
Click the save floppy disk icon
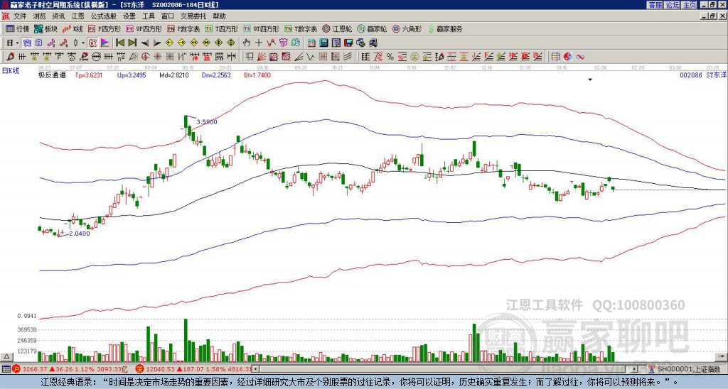[348, 43]
